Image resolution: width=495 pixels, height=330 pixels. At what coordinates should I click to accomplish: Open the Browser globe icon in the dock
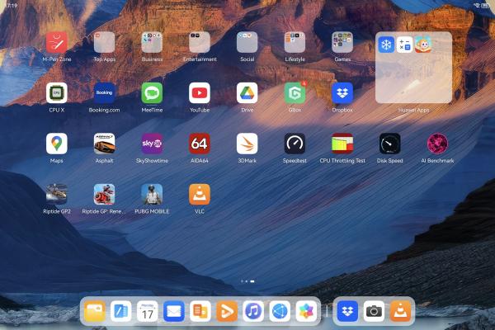280,311
